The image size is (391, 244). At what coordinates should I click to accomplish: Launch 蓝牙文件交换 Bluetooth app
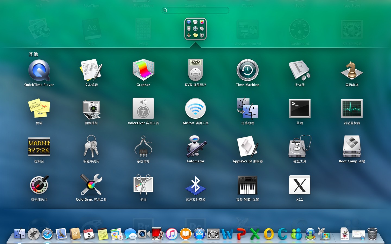195,185
